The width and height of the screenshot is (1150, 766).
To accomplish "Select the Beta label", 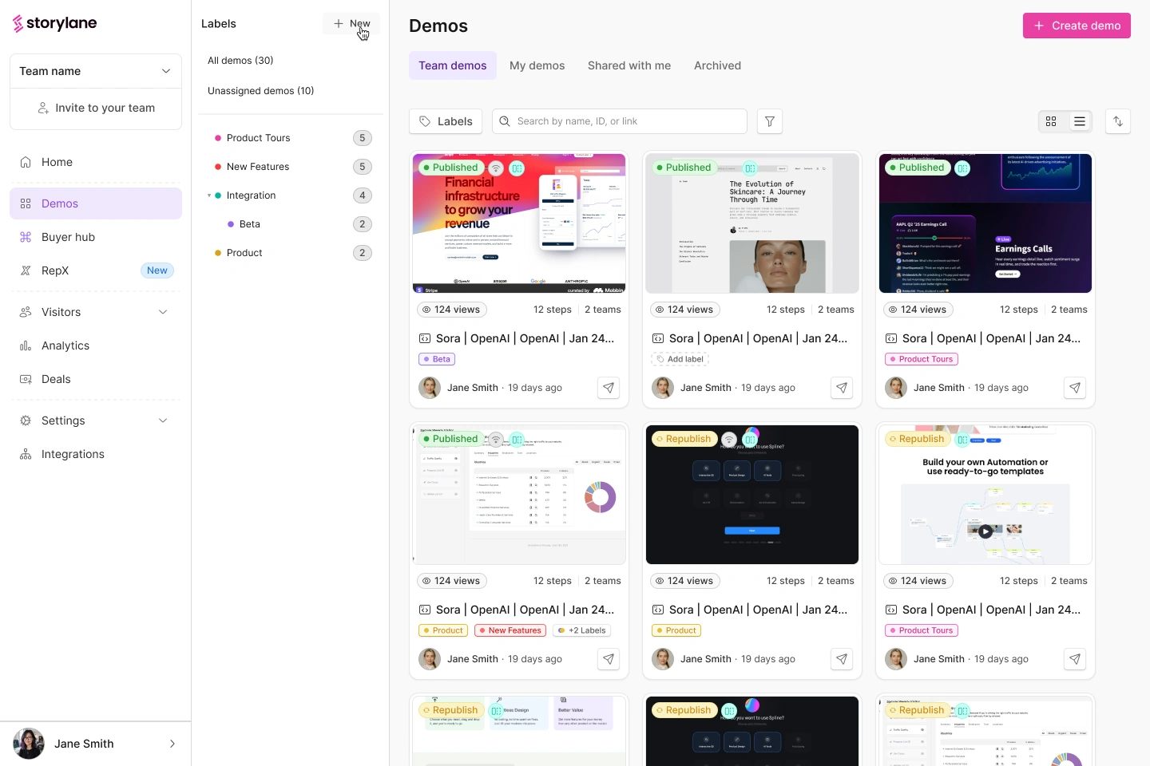I will tap(250, 224).
